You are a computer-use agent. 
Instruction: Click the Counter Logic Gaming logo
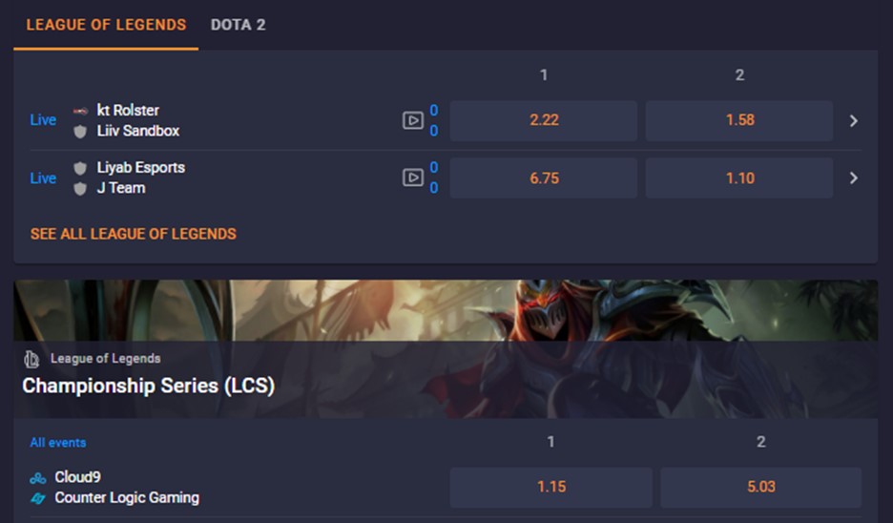(x=38, y=498)
